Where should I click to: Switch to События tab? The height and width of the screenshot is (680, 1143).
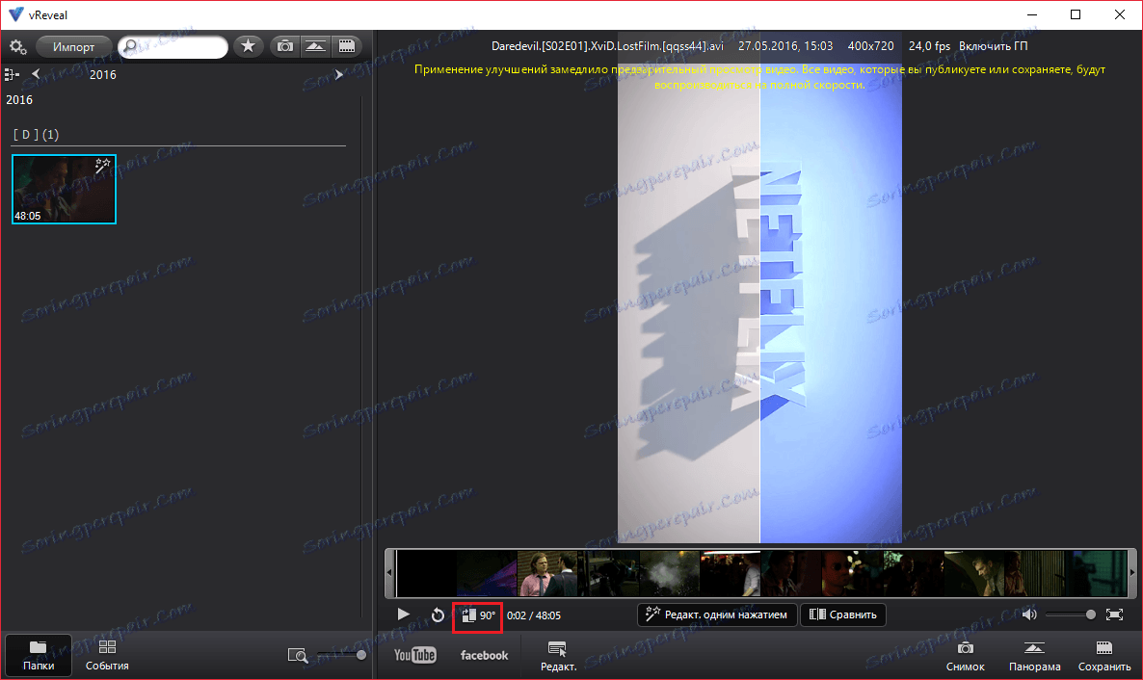tap(107, 655)
